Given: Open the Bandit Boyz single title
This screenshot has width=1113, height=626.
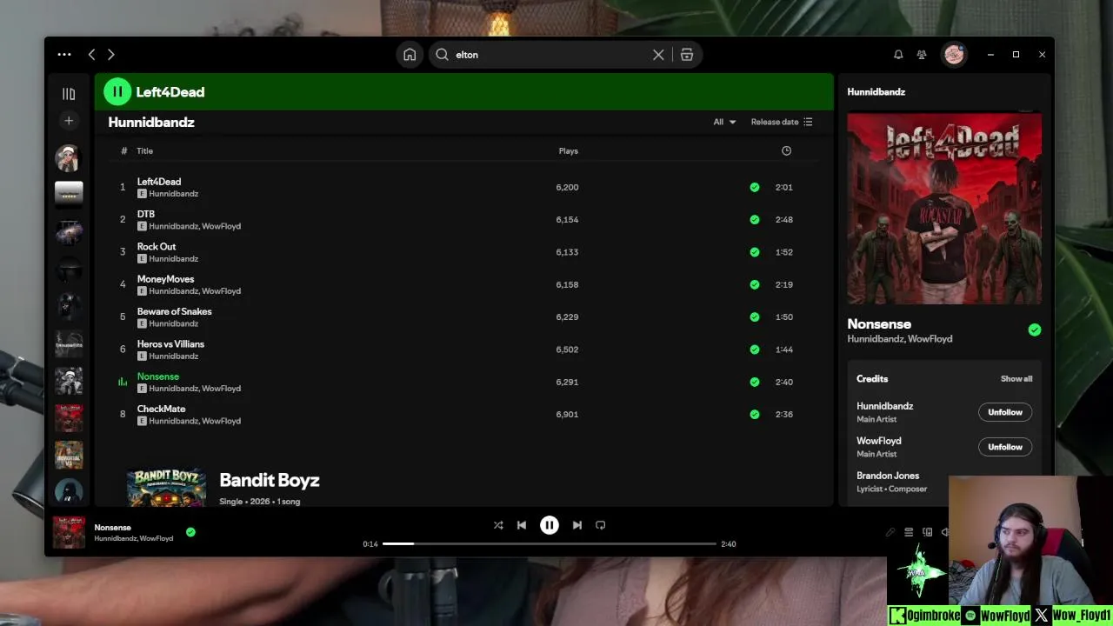Looking at the screenshot, I should coord(270,480).
